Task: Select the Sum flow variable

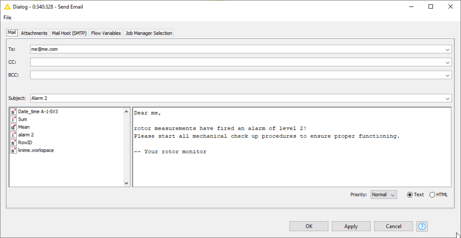Action: click(x=23, y=119)
